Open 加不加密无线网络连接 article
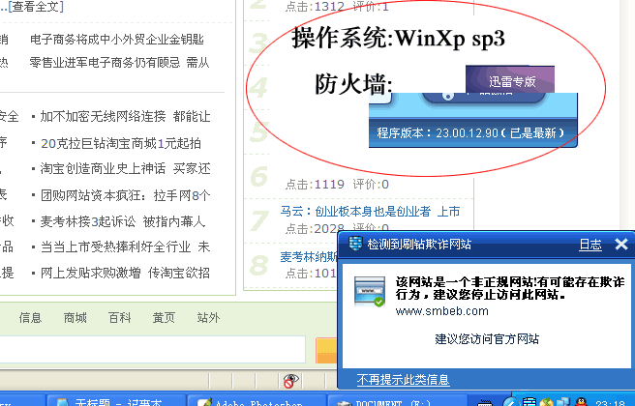Image resolution: width=635 pixels, height=406 pixels. point(103,116)
